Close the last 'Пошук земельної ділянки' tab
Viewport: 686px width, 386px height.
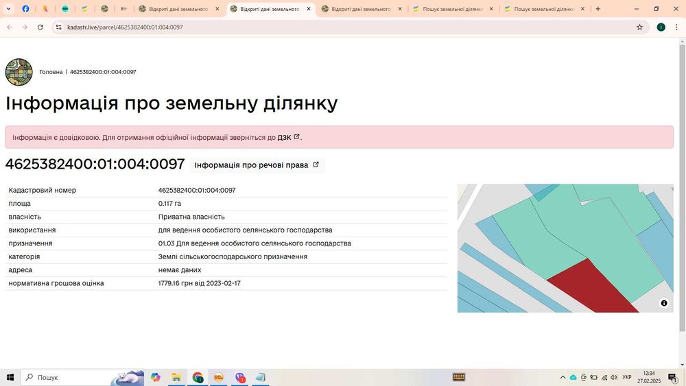[582, 9]
